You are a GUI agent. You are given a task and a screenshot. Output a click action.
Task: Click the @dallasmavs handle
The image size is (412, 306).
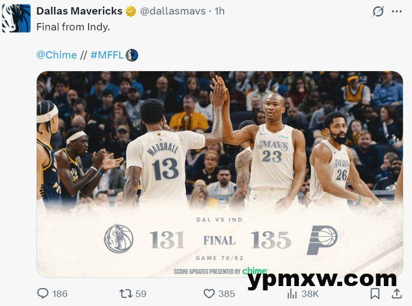click(173, 11)
